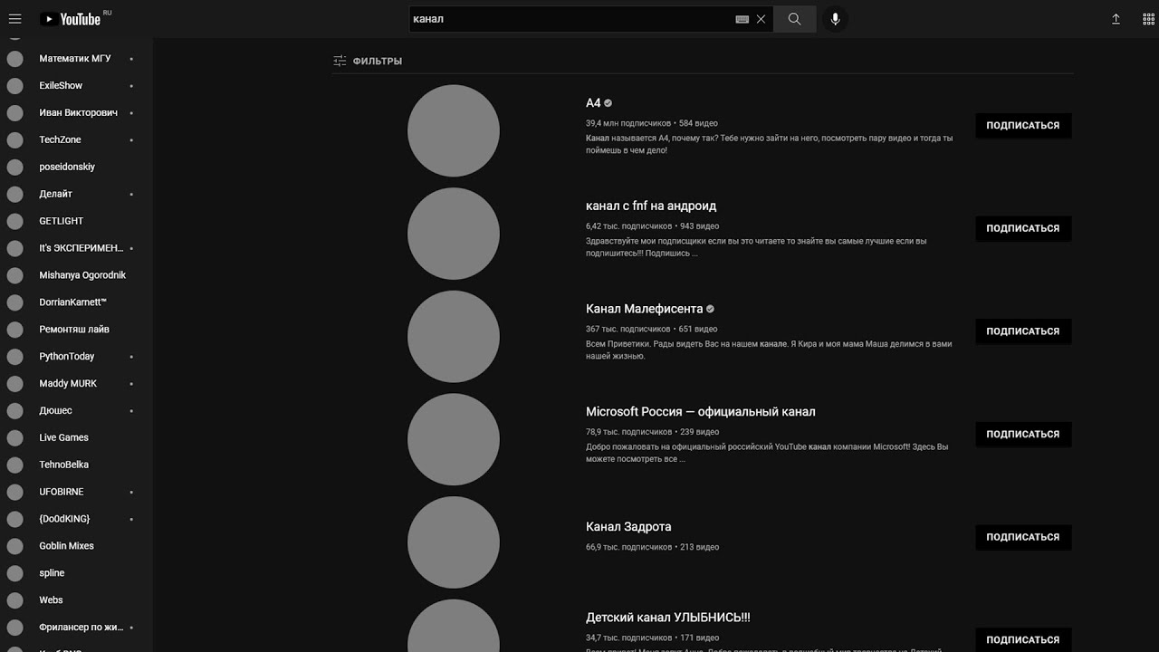
Task: Open Канал Задрота avatar
Action: 454,542
